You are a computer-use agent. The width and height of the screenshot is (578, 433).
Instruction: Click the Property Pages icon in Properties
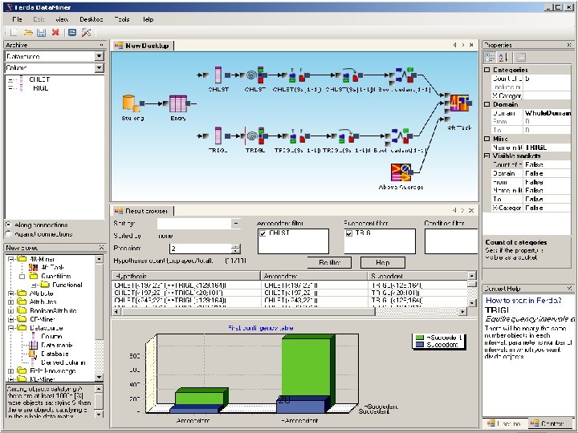[x=520, y=57]
